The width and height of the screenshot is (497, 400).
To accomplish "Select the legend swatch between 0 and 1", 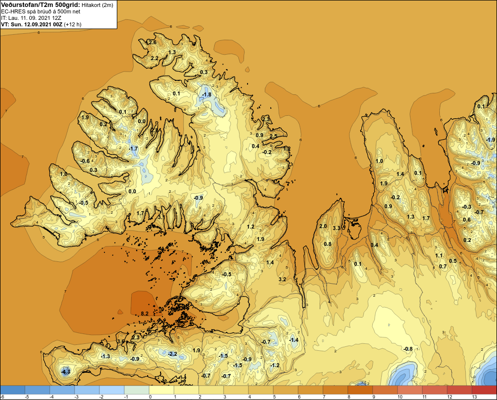I will (x=161, y=390).
